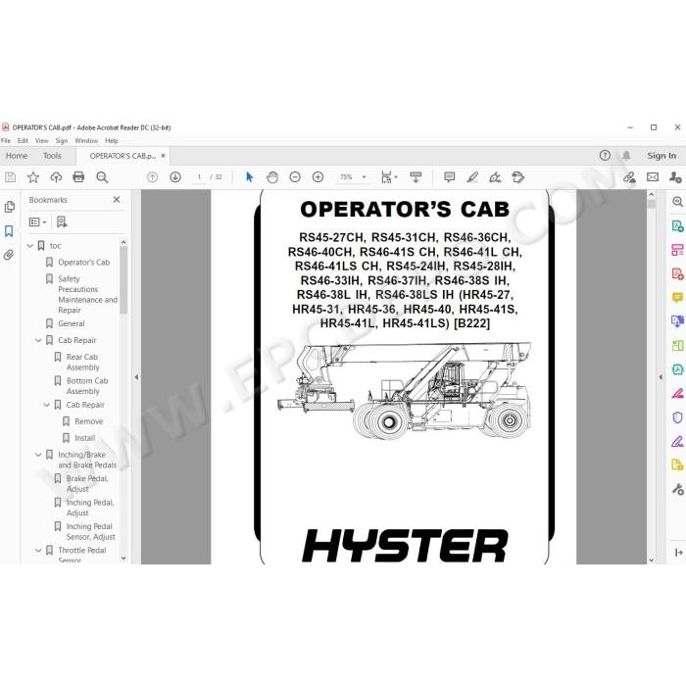Image resolution: width=686 pixels, height=686 pixels.
Task: Open the Sign menu
Action: tap(62, 140)
